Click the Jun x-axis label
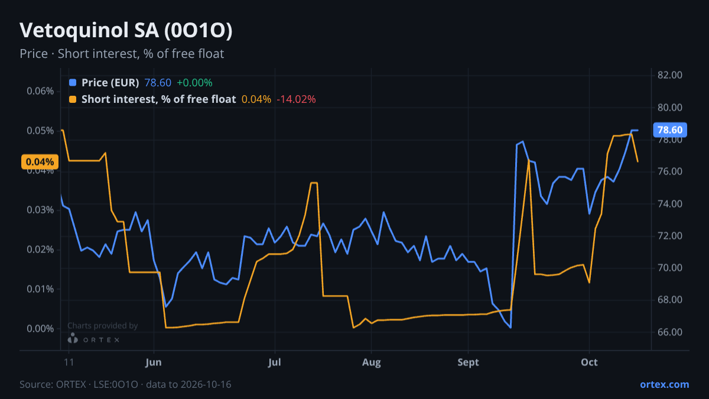 pos(154,362)
